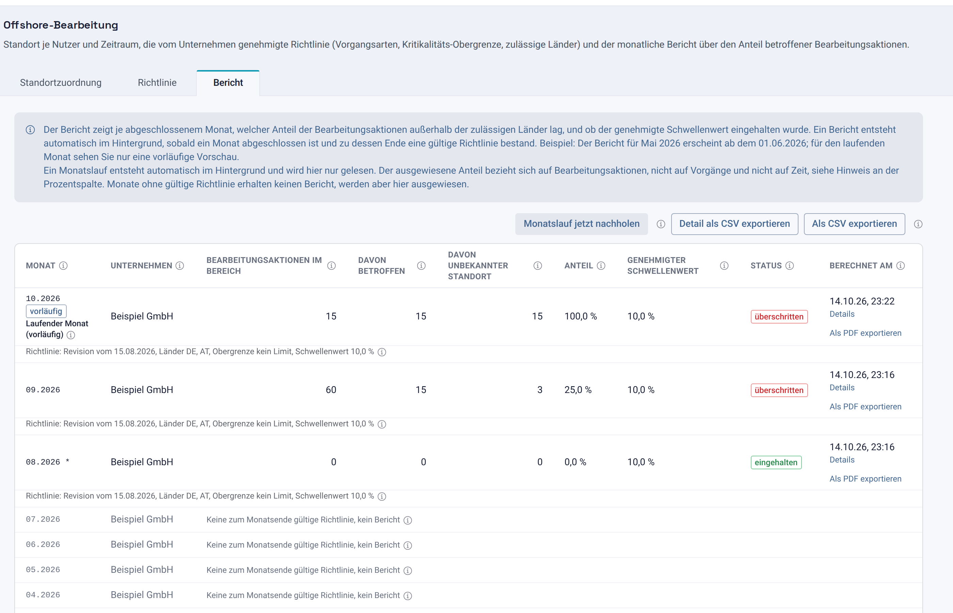Viewport: 953px width, 613px height.
Task: Open Details link for 10.2026 row
Action: 842,314
